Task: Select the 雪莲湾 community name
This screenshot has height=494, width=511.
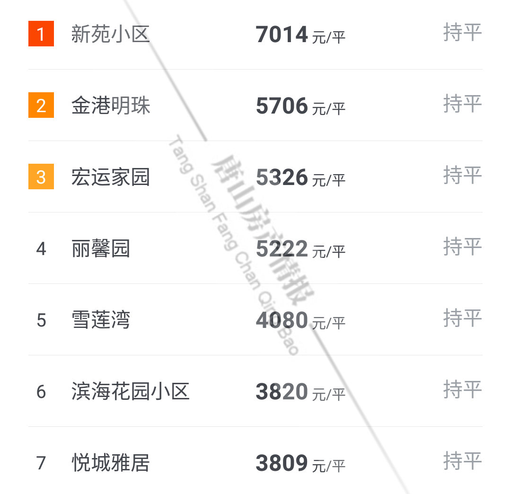Action: coord(101,320)
